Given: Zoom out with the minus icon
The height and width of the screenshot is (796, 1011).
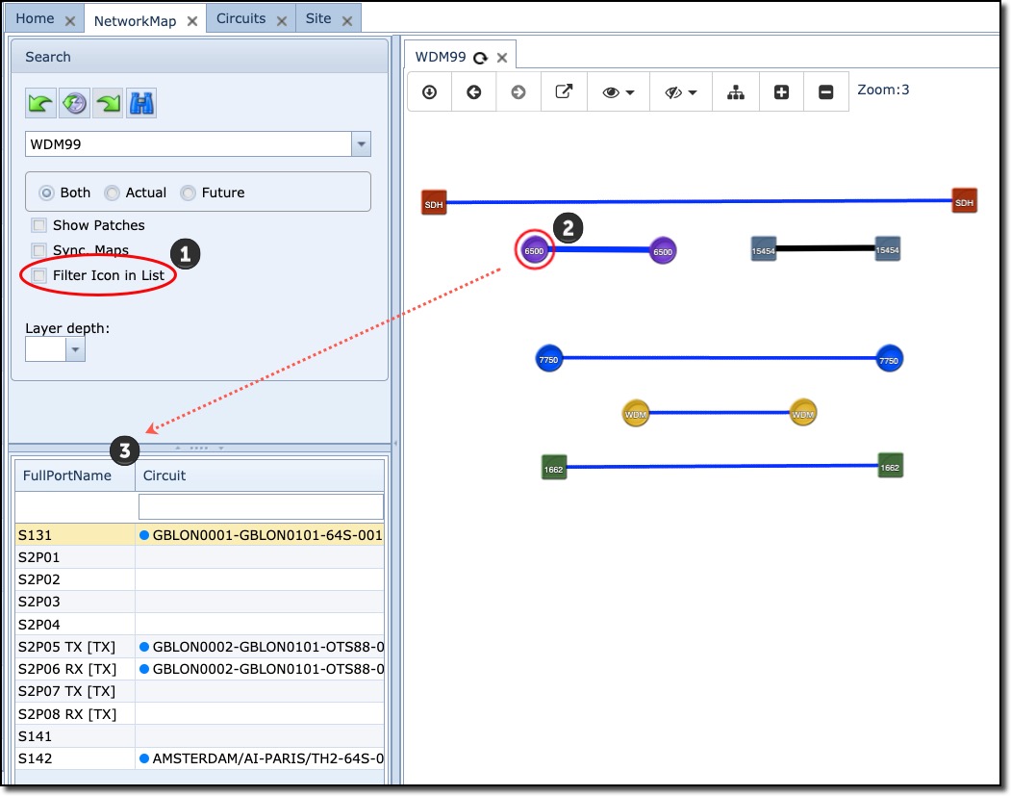Looking at the screenshot, I should pos(825,92).
